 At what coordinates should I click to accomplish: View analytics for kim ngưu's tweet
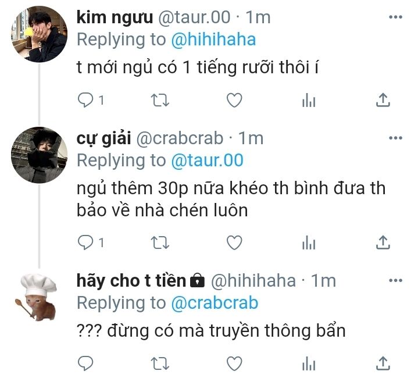point(309,100)
